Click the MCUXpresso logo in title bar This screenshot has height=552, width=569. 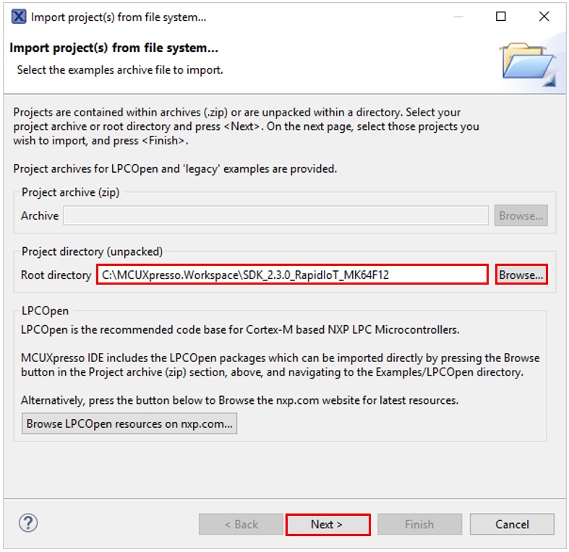(20, 17)
